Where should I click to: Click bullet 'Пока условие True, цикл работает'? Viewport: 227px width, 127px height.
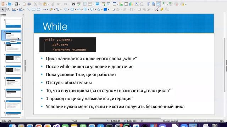pyautogui.click(x=81, y=74)
